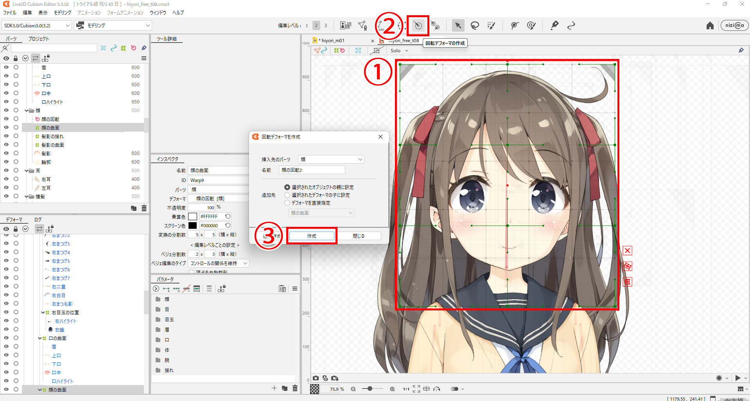Open 挿入先のパーツ dropdown in dialog
Screen dimensions: 750x401
[331, 159]
